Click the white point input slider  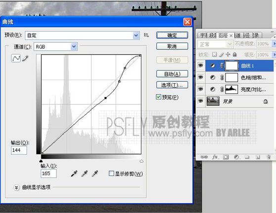click(141, 161)
